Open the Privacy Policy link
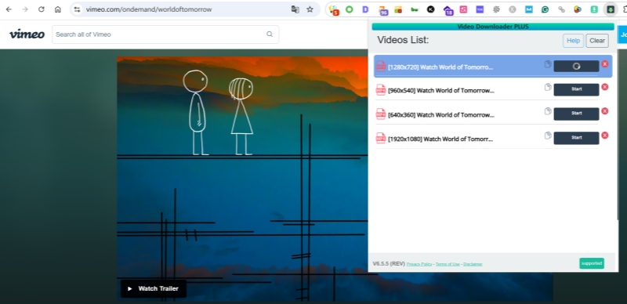This screenshot has width=627, height=304. (419, 264)
